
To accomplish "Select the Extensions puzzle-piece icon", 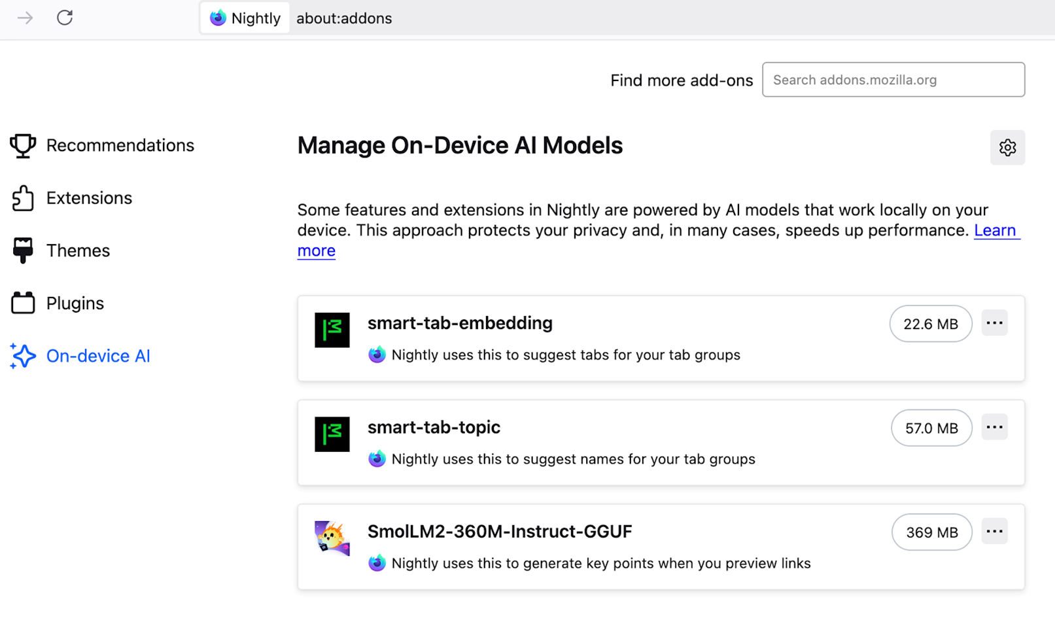I will click(x=22, y=198).
